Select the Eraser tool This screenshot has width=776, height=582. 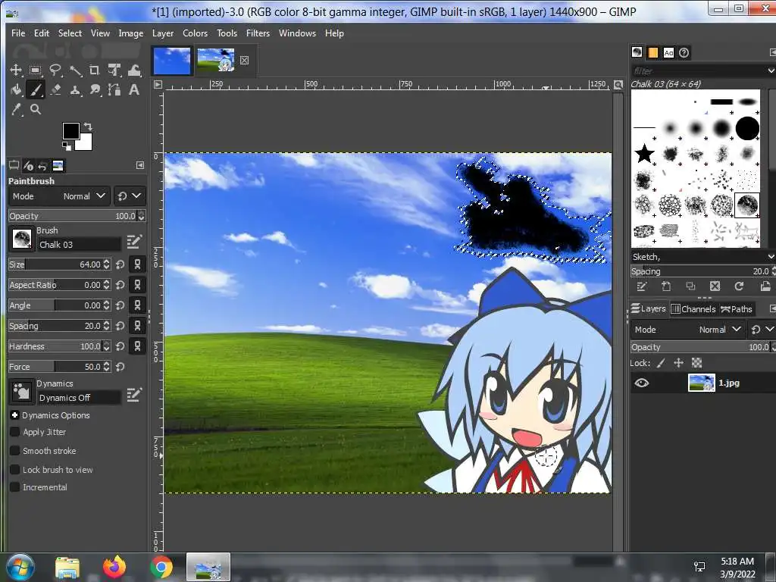[55, 89]
